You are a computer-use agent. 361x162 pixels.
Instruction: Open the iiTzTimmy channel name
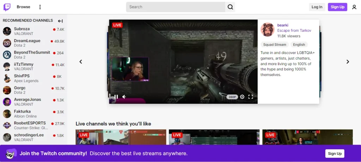[24, 64]
